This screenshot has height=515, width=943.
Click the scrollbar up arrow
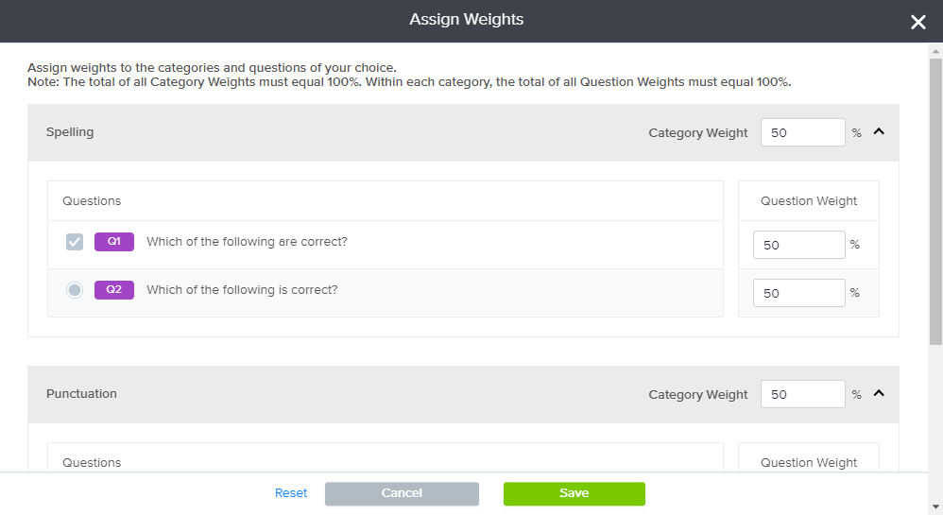[x=935, y=50]
